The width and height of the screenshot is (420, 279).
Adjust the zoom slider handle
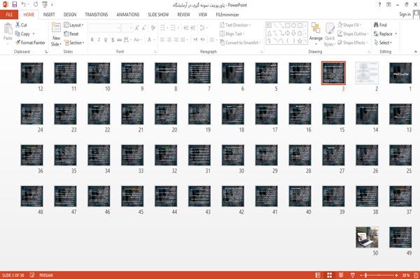pos(365,275)
